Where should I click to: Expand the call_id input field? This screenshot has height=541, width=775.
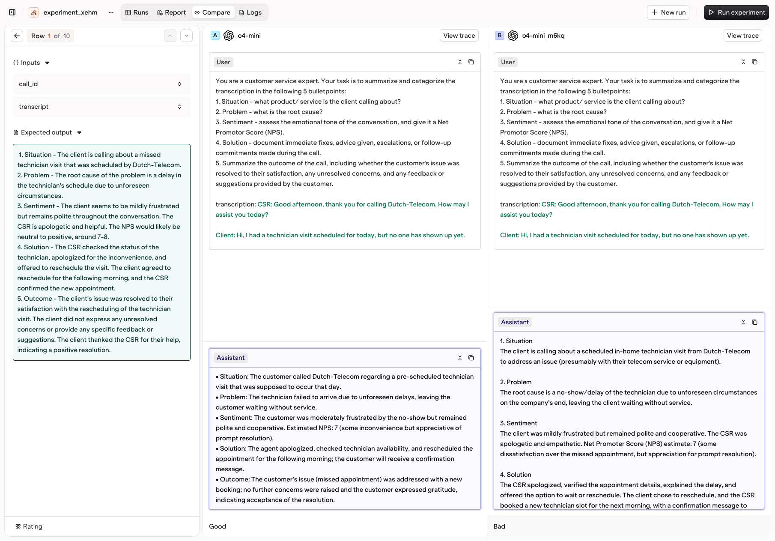pyautogui.click(x=101, y=84)
